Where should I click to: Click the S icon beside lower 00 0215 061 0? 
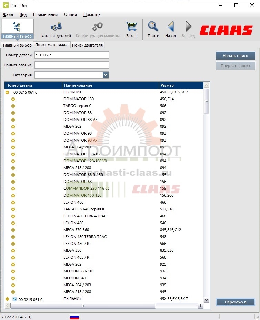(14, 299)
